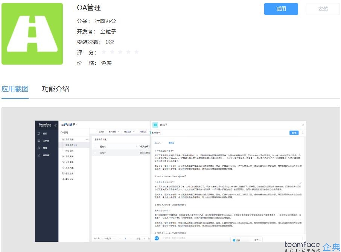Viewport: 341px width, 252px height.
Task: Rate the app five stars
Action: point(136,52)
